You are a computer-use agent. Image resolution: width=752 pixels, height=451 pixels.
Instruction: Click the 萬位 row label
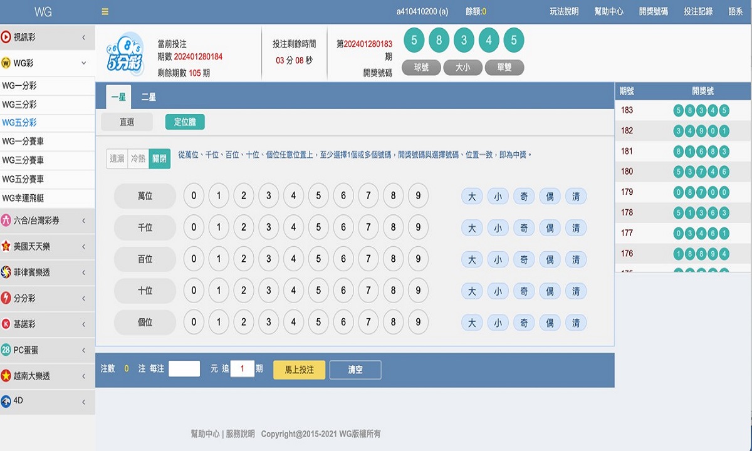[x=145, y=196]
